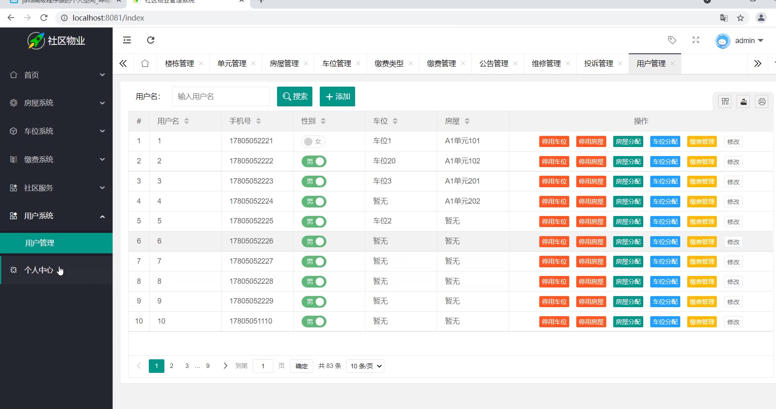Toggle fullscreen with the expand icon
The height and width of the screenshot is (409, 776).
click(x=695, y=40)
